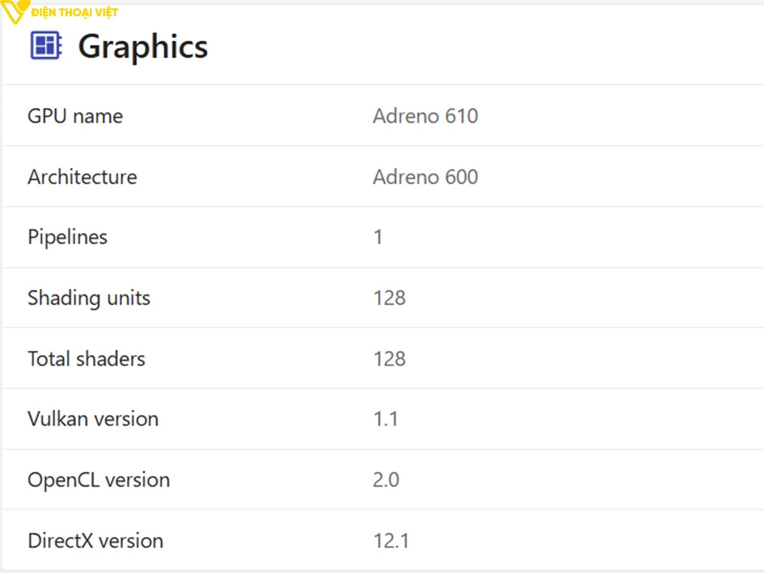The height and width of the screenshot is (573, 764).
Task: Select the Adreno 600 architecture value
Action: pyautogui.click(x=425, y=177)
